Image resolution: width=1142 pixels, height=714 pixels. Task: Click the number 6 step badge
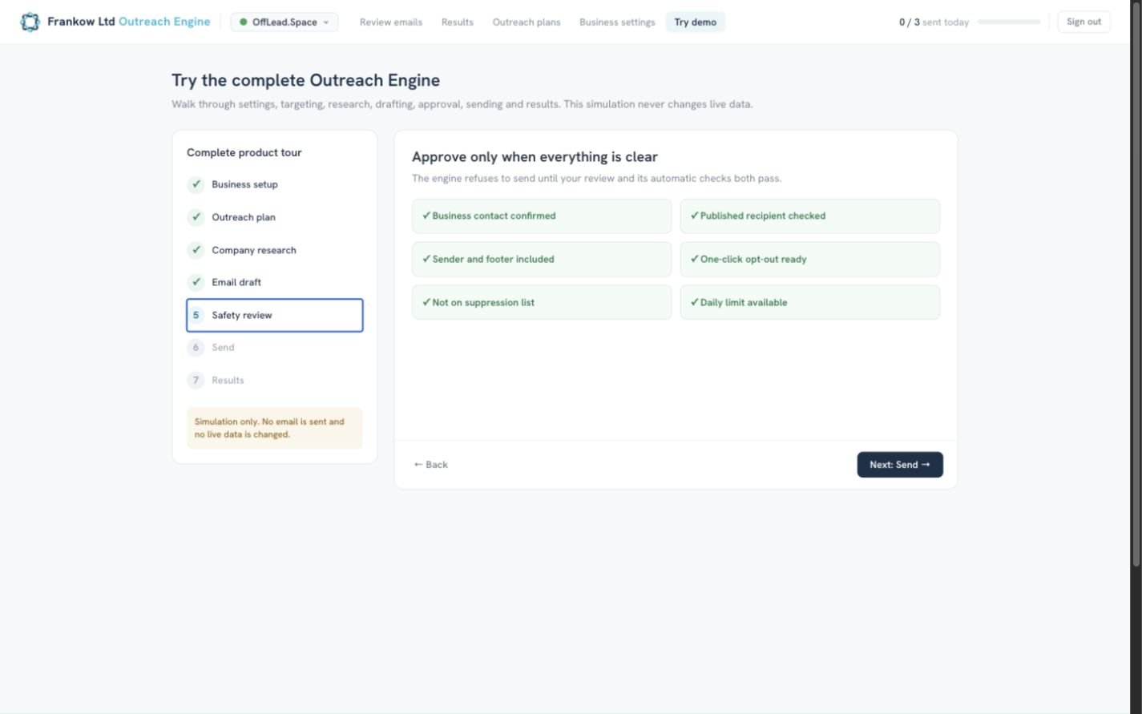coord(196,347)
